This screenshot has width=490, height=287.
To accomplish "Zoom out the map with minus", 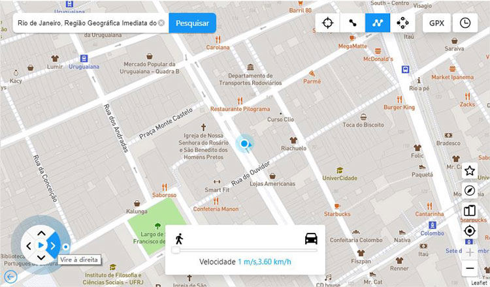I will (470, 268).
